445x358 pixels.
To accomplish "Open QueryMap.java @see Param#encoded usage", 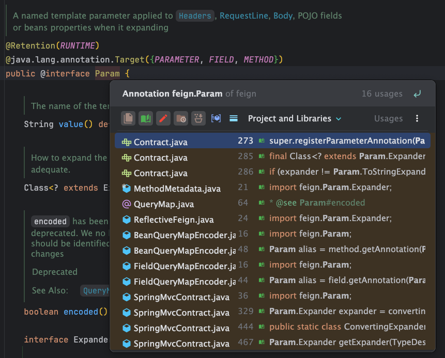I will pos(272,203).
